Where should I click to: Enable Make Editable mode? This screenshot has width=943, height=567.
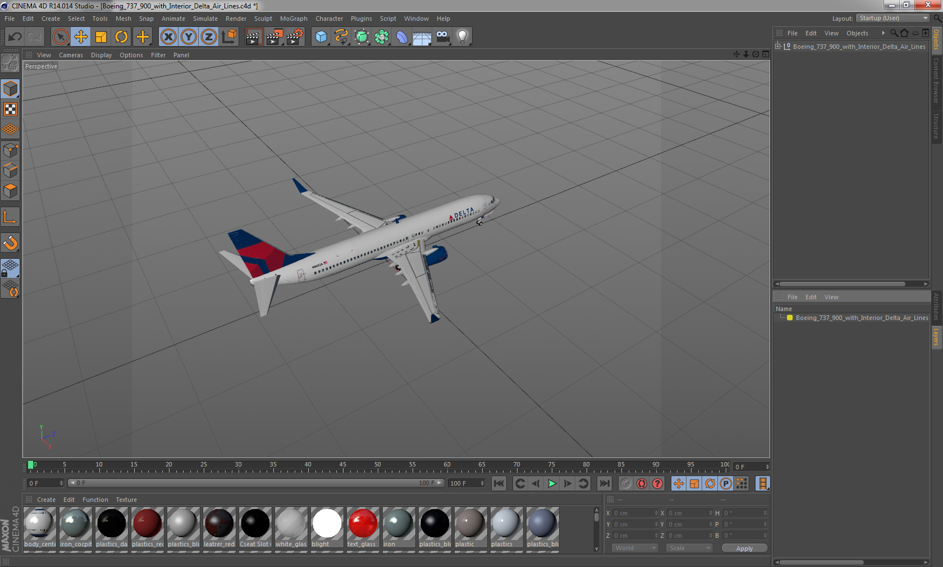[x=10, y=63]
